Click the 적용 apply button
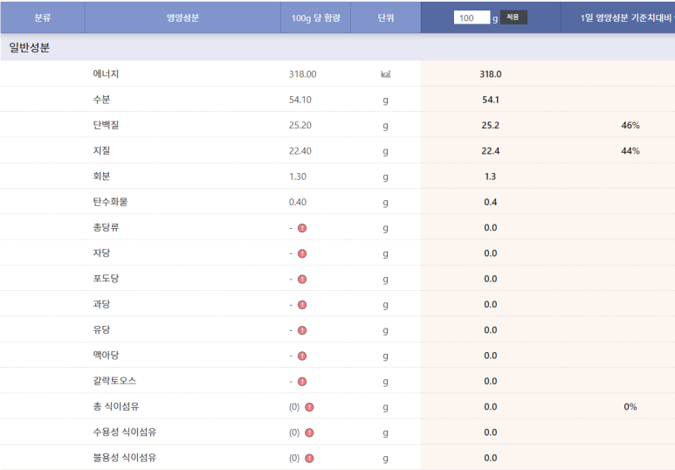Screen dimensions: 675x470 (x=513, y=17)
